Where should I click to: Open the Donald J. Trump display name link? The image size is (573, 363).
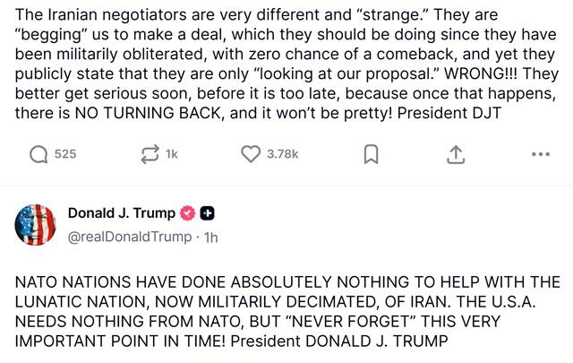122,213
